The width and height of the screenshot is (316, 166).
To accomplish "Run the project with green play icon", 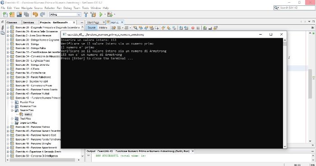I will [x=101, y=14].
